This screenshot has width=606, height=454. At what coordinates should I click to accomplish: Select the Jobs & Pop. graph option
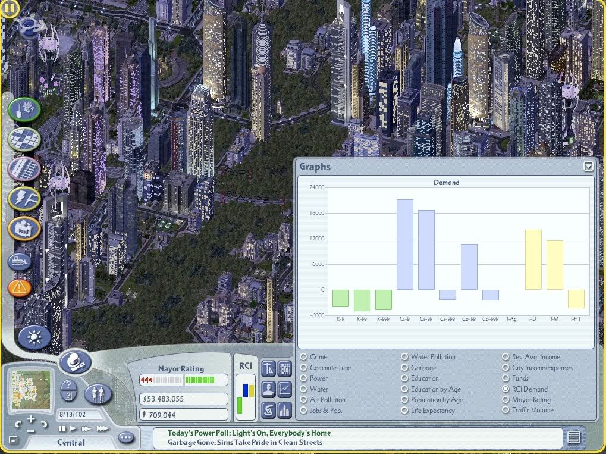tap(304, 411)
